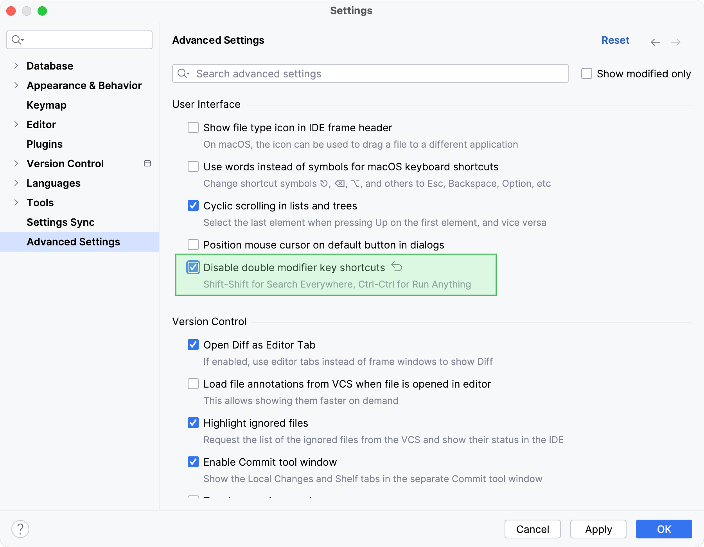Expand the Editor settings tree
Viewport: 704px width, 547px height.
pyautogui.click(x=16, y=124)
